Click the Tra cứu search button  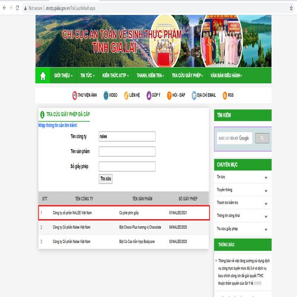pyautogui.click(x=106, y=179)
